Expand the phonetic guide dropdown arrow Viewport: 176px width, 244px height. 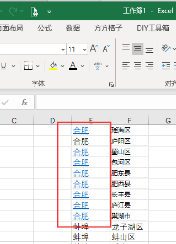point(107,66)
